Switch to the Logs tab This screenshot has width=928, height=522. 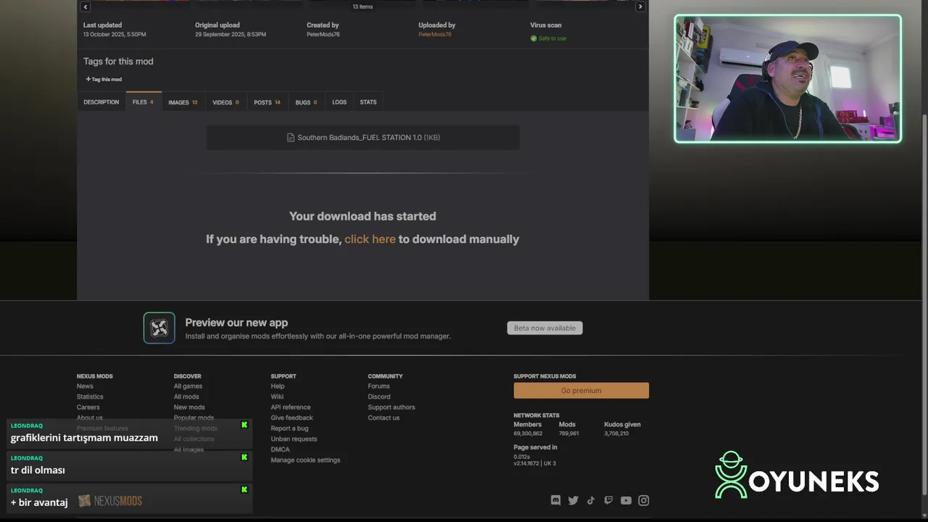[x=339, y=102]
